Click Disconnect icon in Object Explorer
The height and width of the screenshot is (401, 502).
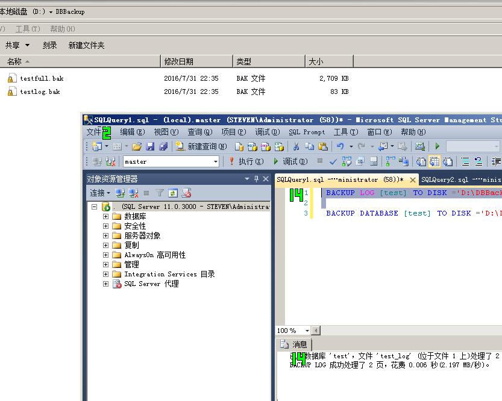(x=134, y=193)
